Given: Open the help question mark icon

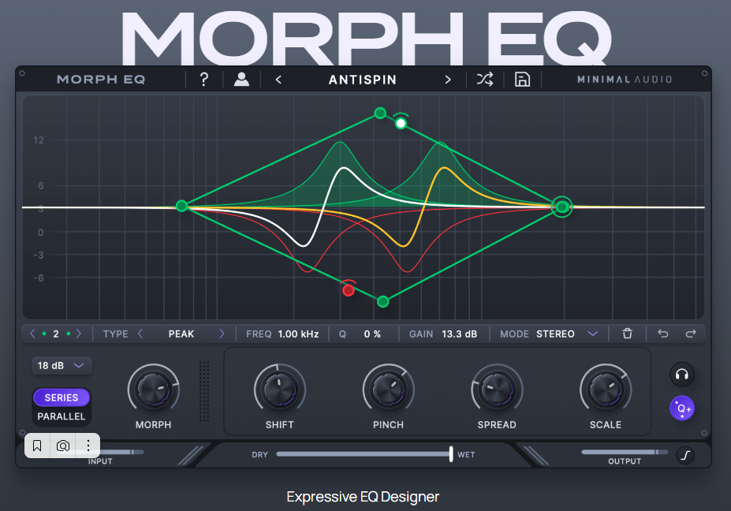Looking at the screenshot, I should [x=203, y=80].
